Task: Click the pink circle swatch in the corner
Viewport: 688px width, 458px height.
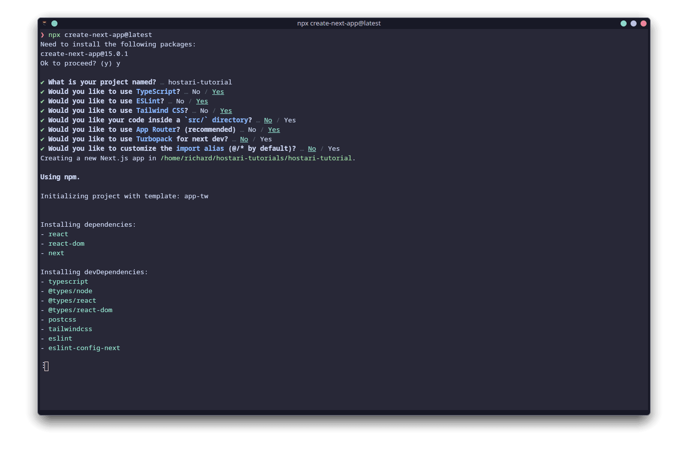Action: click(643, 23)
